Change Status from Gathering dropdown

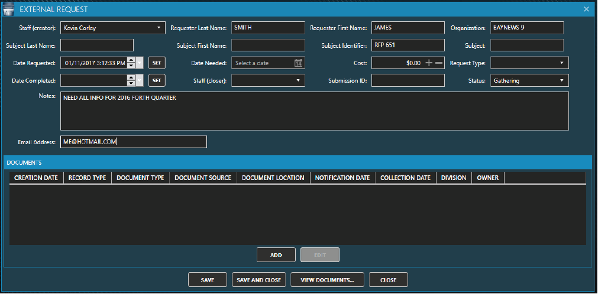529,80
